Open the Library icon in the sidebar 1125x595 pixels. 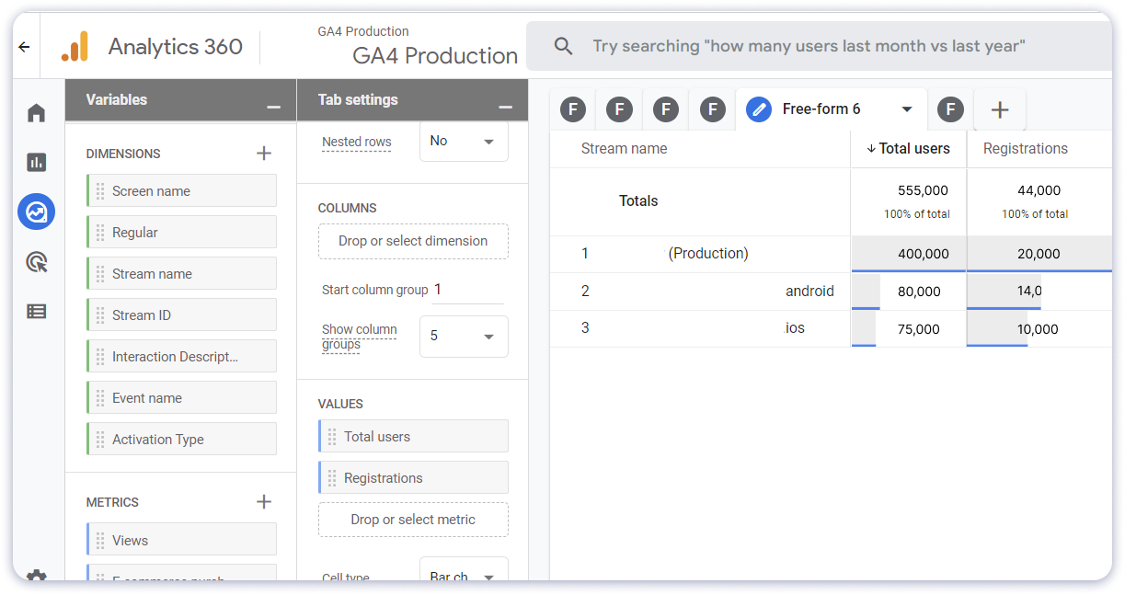36,311
